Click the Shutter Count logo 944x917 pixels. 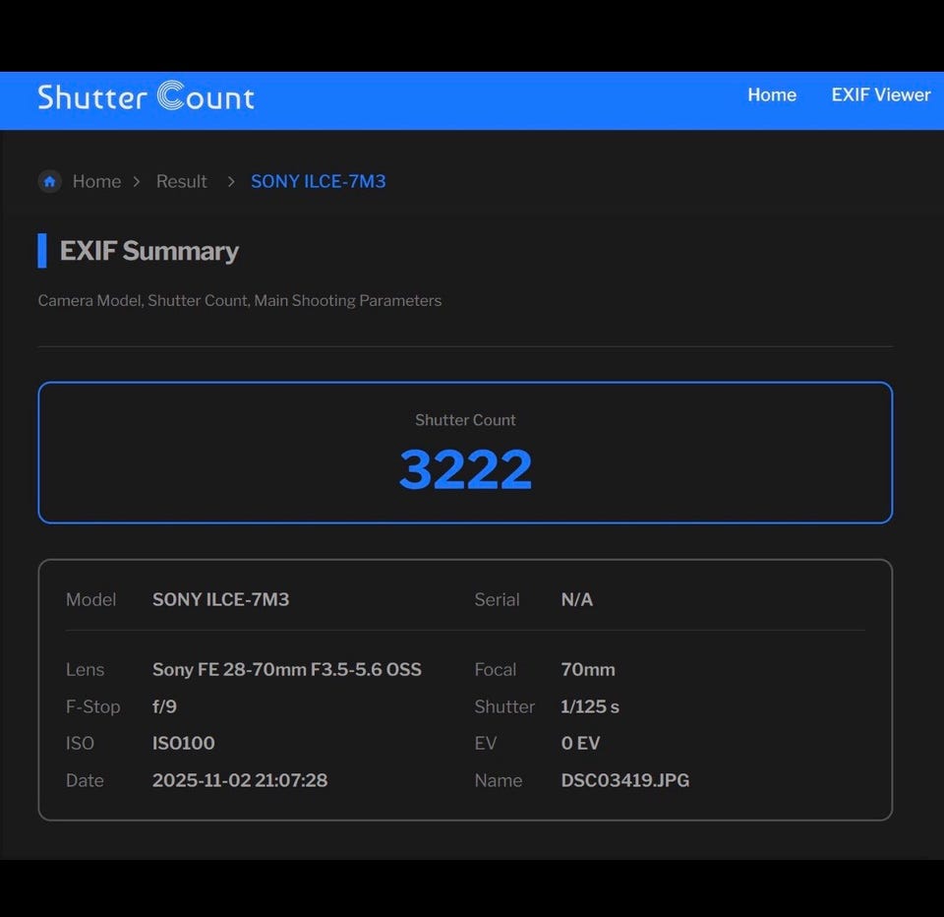[146, 96]
